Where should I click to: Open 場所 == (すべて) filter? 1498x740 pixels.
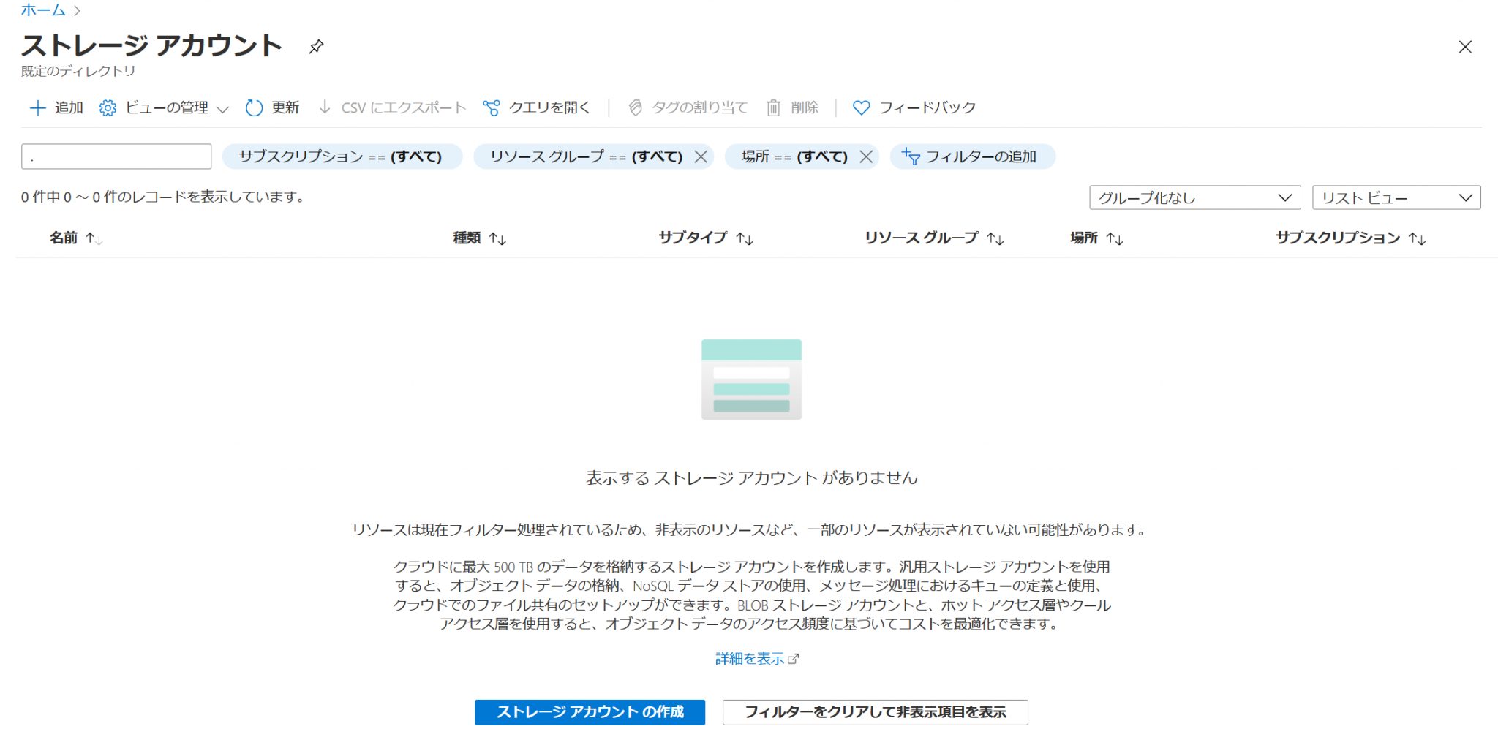pos(794,156)
